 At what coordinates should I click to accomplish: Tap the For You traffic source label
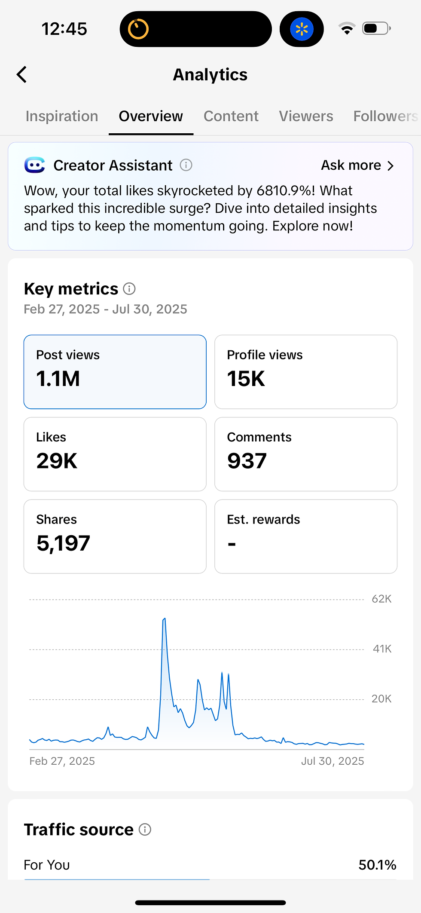47,864
